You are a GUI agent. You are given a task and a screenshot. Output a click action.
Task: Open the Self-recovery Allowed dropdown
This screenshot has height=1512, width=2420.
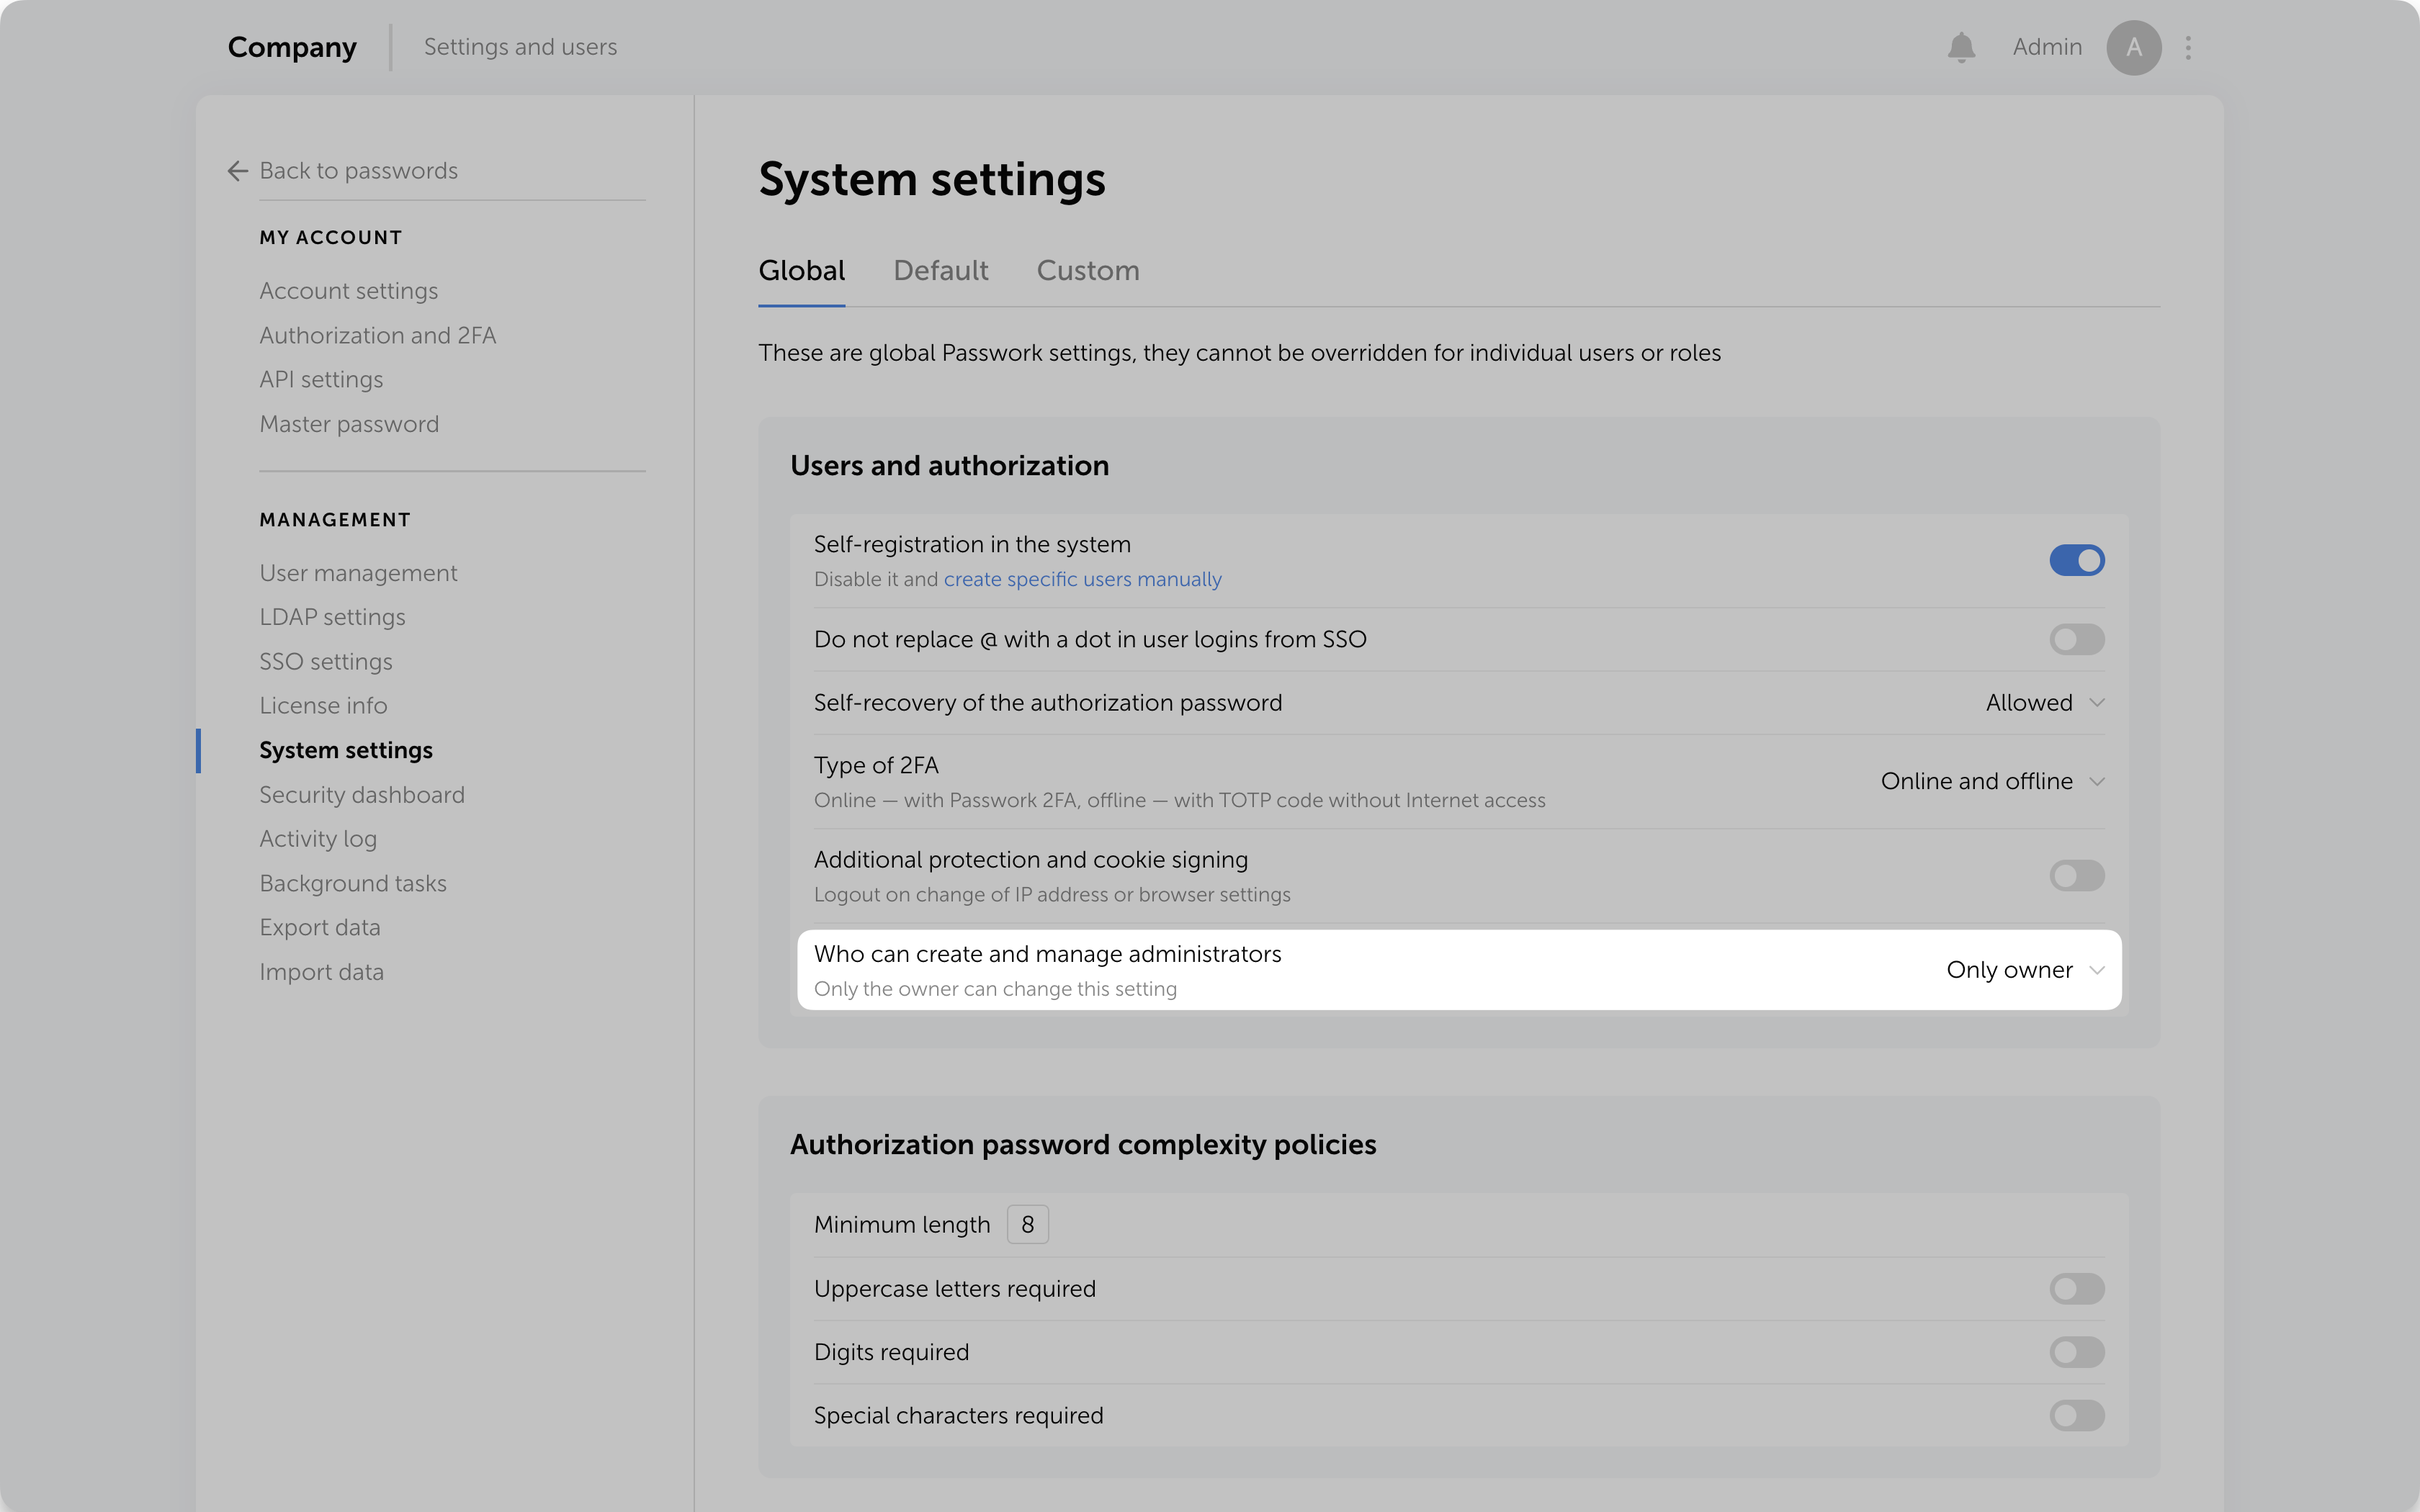click(2042, 702)
